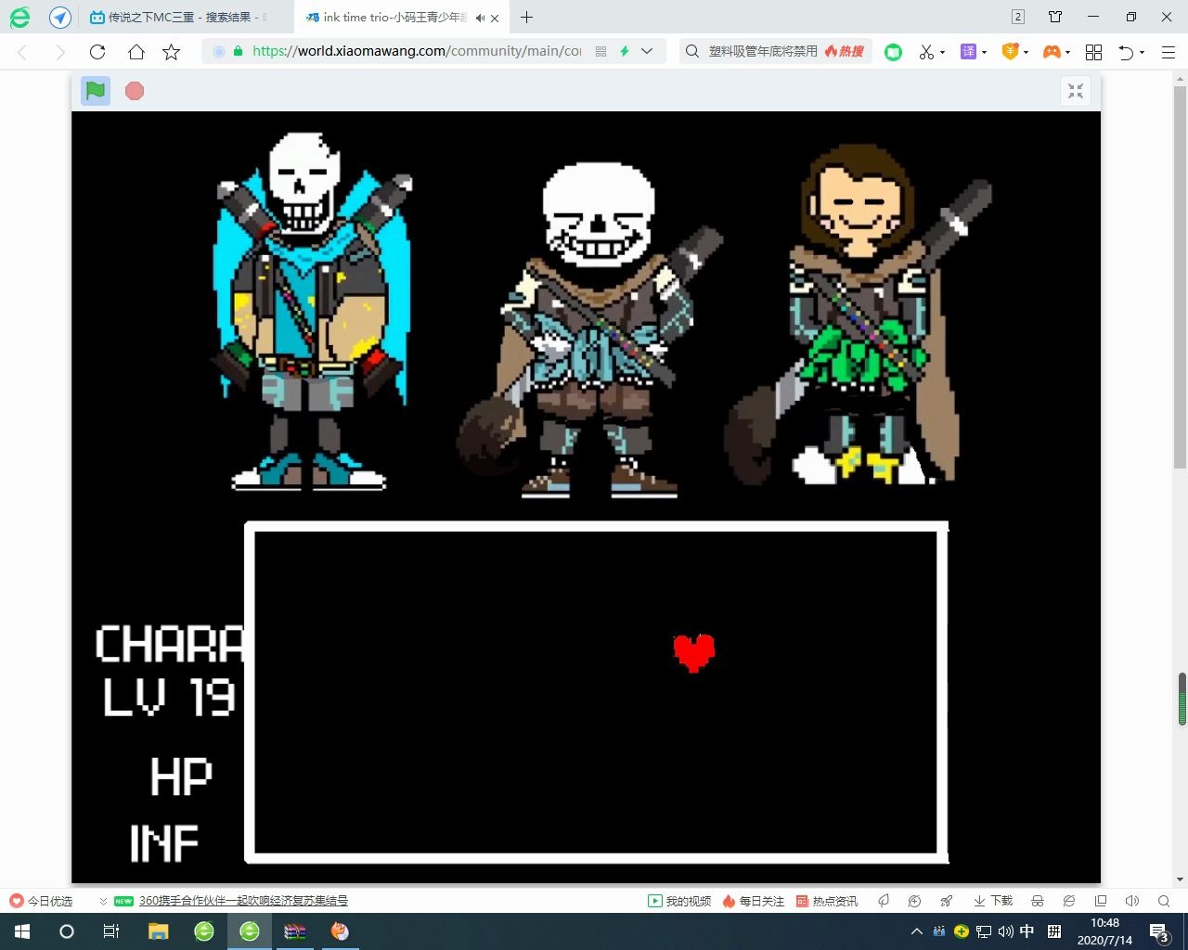Viewport: 1188px width, 950px height.
Task: Click the green shield extension icon
Action: click(893, 52)
